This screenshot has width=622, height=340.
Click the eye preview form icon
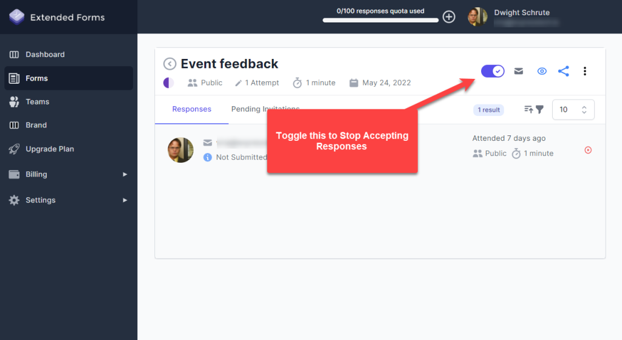[542, 71]
